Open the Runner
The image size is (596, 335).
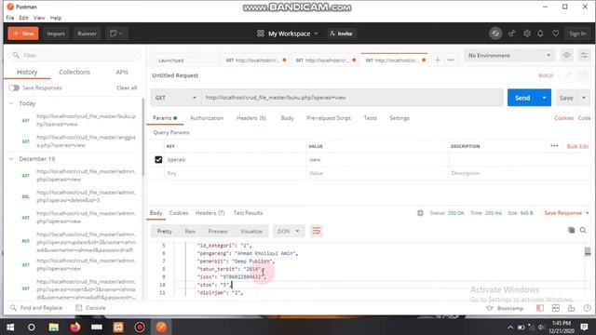tap(87, 33)
